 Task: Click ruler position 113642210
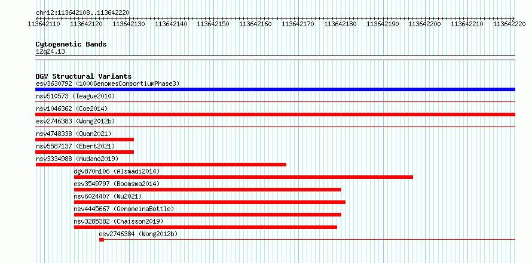(x=467, y=24)
